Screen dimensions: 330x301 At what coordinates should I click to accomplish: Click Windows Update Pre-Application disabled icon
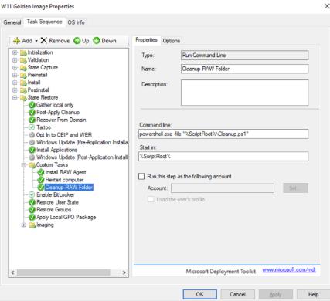coord(32,142)
